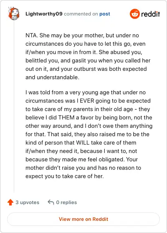
Task: Click the capitalized word WILL
Action: pyautogui.click(x=83, y=142)
